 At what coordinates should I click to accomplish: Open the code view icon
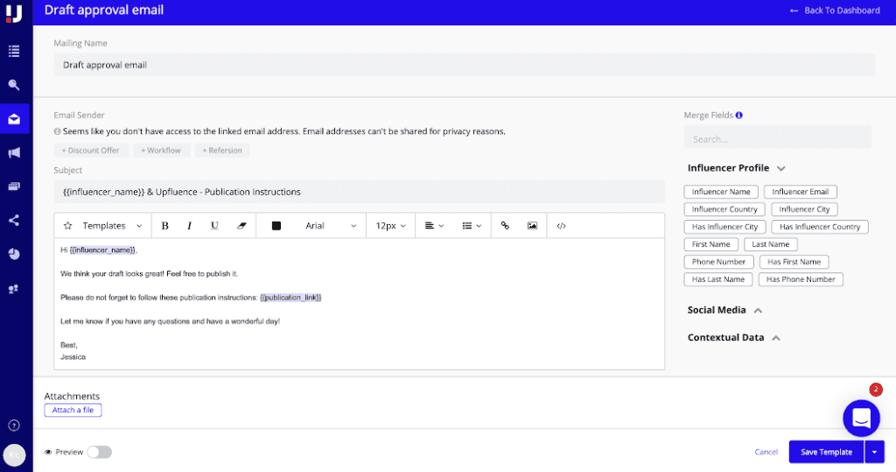pos(561,226)
